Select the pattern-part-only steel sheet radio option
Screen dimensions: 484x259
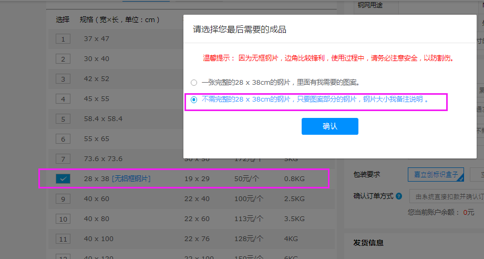point(194,99)
